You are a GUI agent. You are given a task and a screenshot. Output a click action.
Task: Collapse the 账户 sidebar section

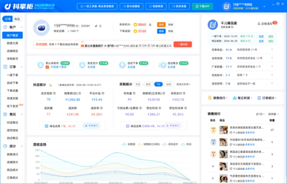pos(22,27)
